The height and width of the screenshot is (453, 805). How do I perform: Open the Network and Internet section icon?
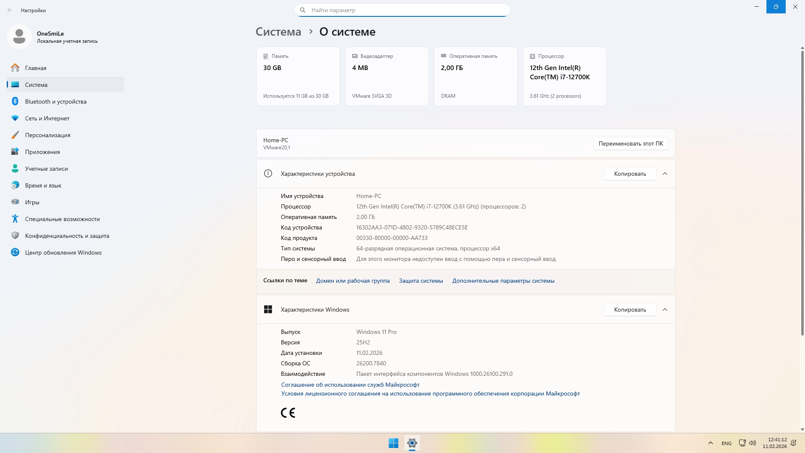click(15, 118)
